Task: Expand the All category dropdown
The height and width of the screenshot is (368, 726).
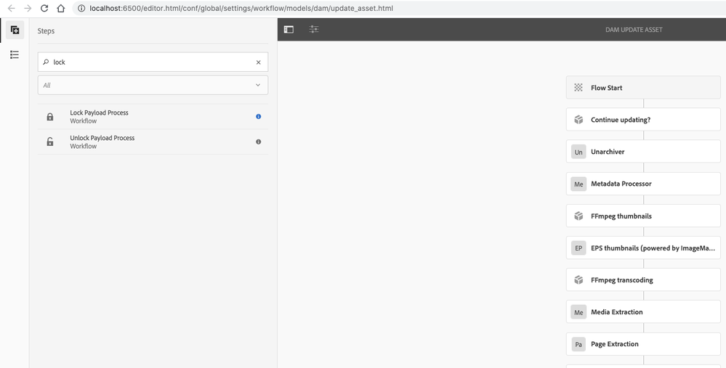Action: (x=153, y=85)
